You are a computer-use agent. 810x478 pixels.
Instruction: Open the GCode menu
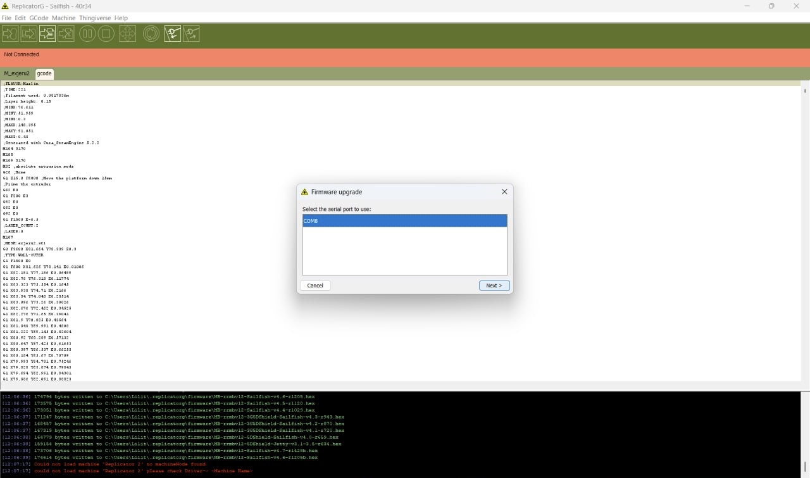tap(39, 18)
